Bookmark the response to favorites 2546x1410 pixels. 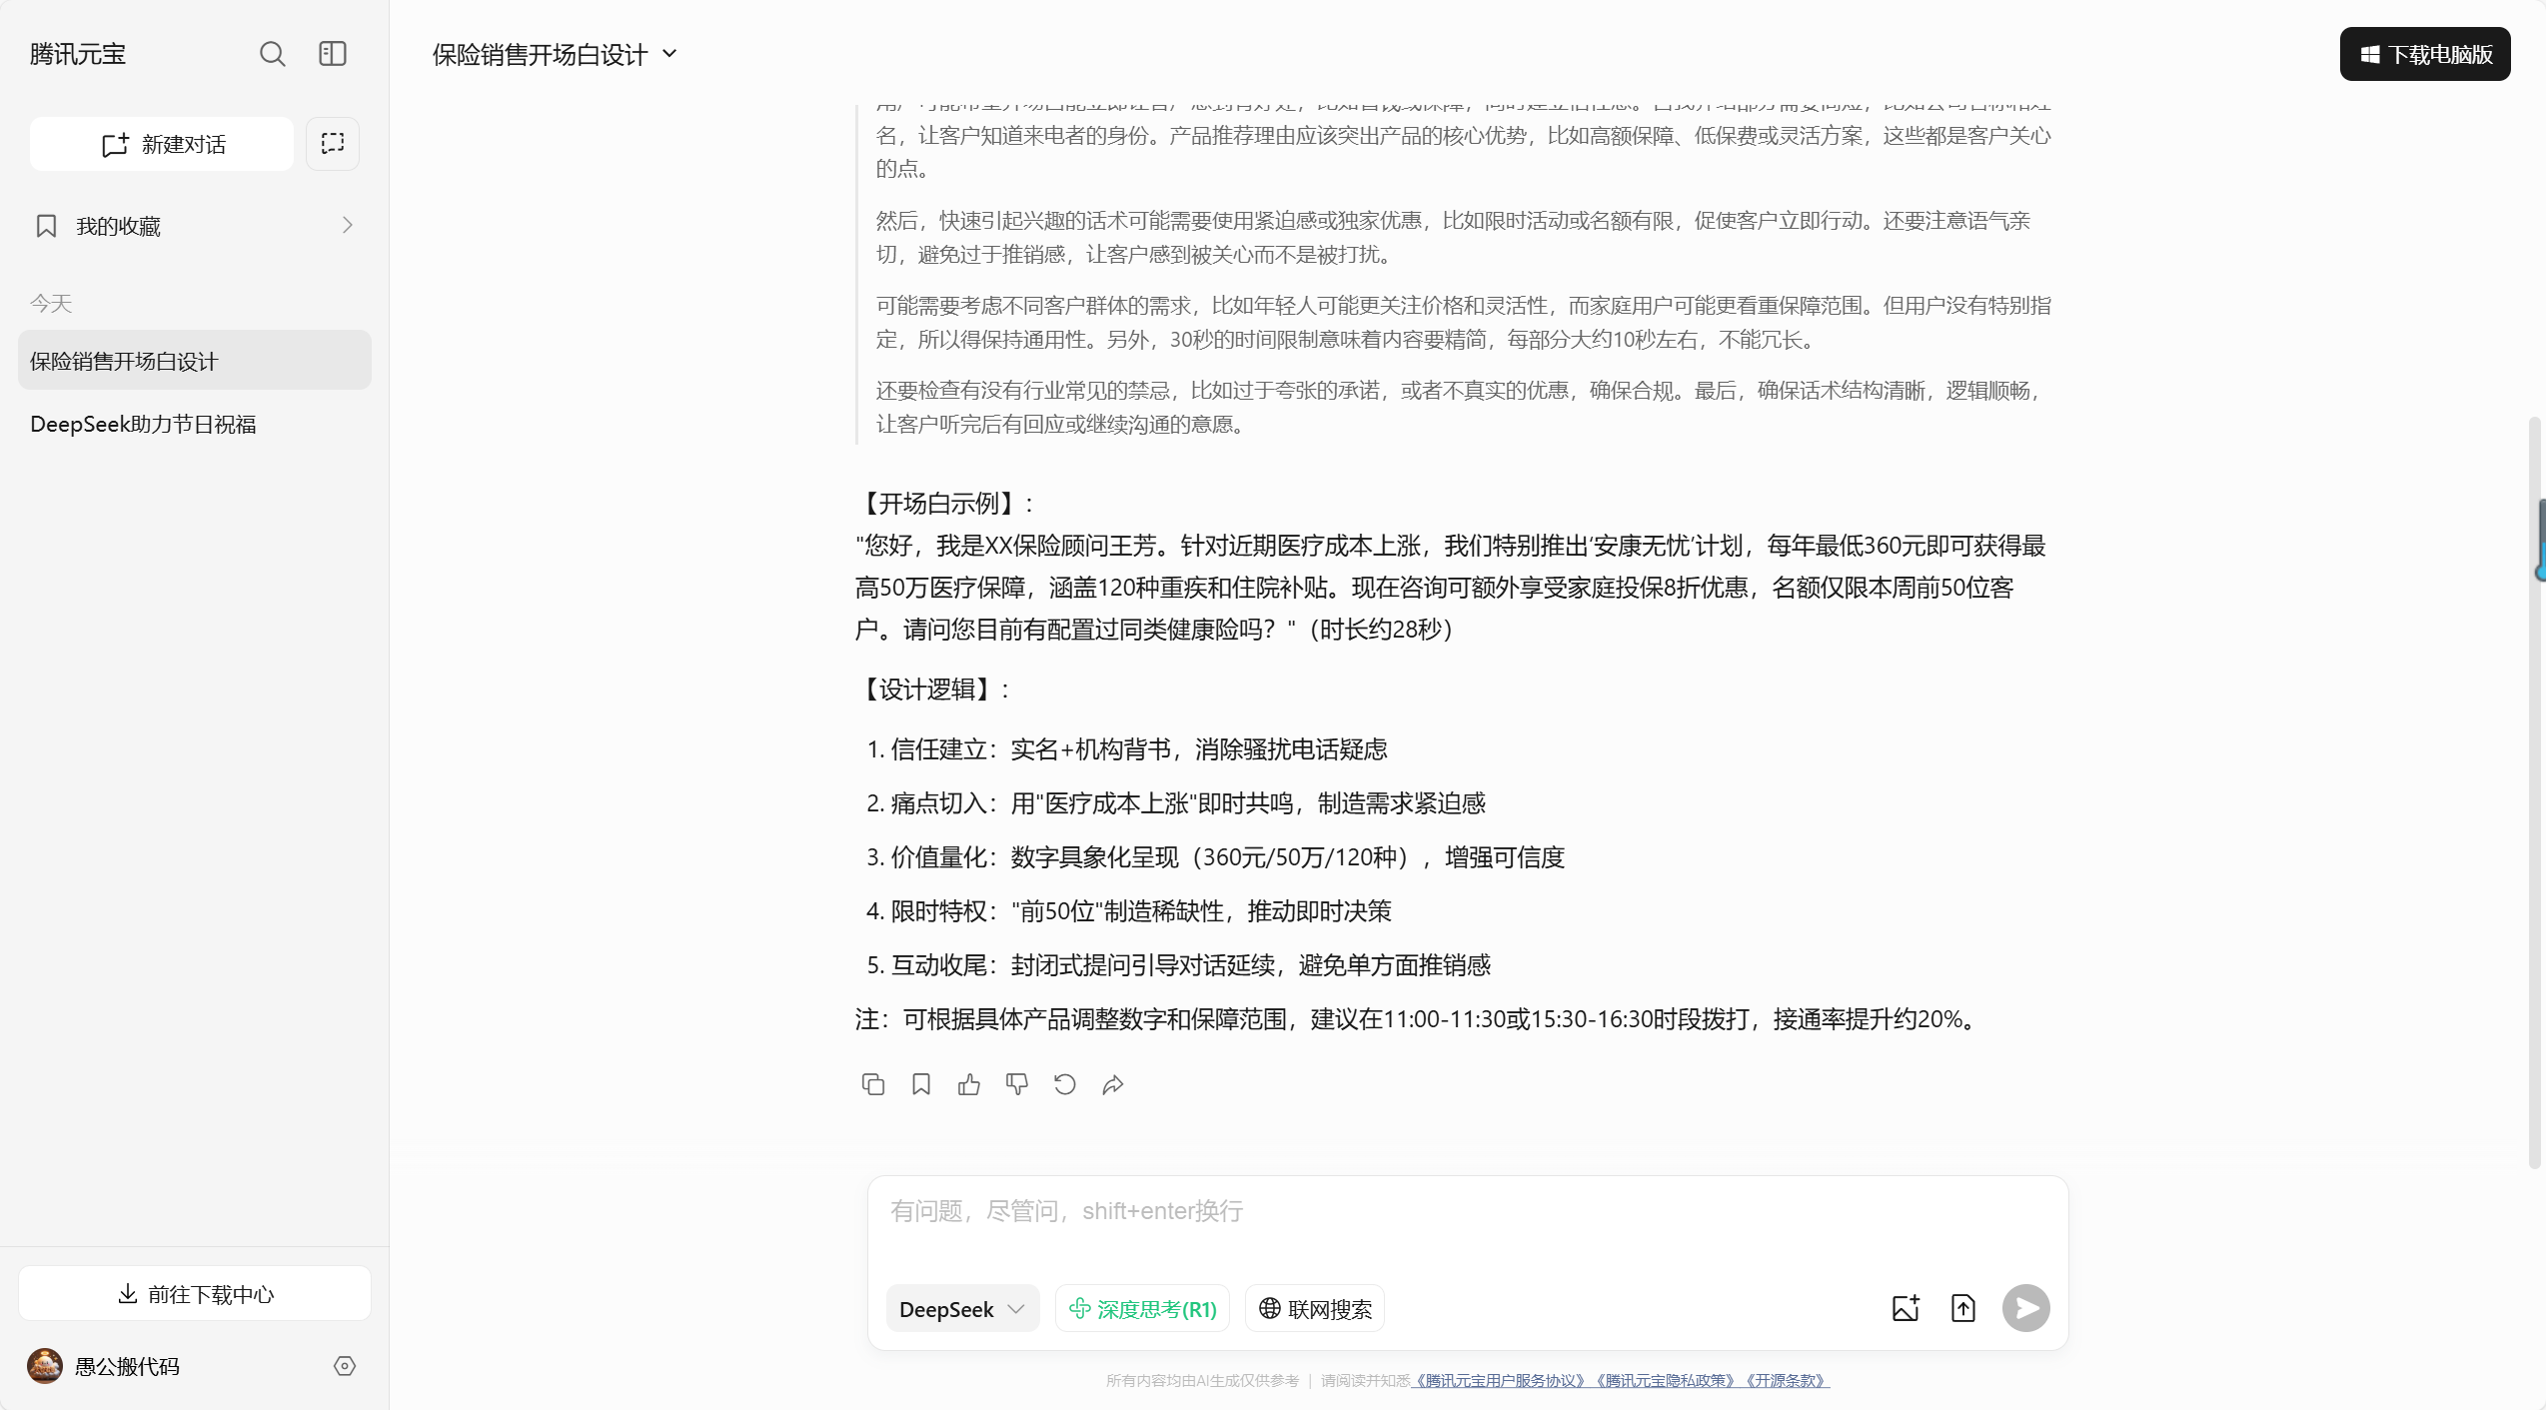tap(920, 1084)
